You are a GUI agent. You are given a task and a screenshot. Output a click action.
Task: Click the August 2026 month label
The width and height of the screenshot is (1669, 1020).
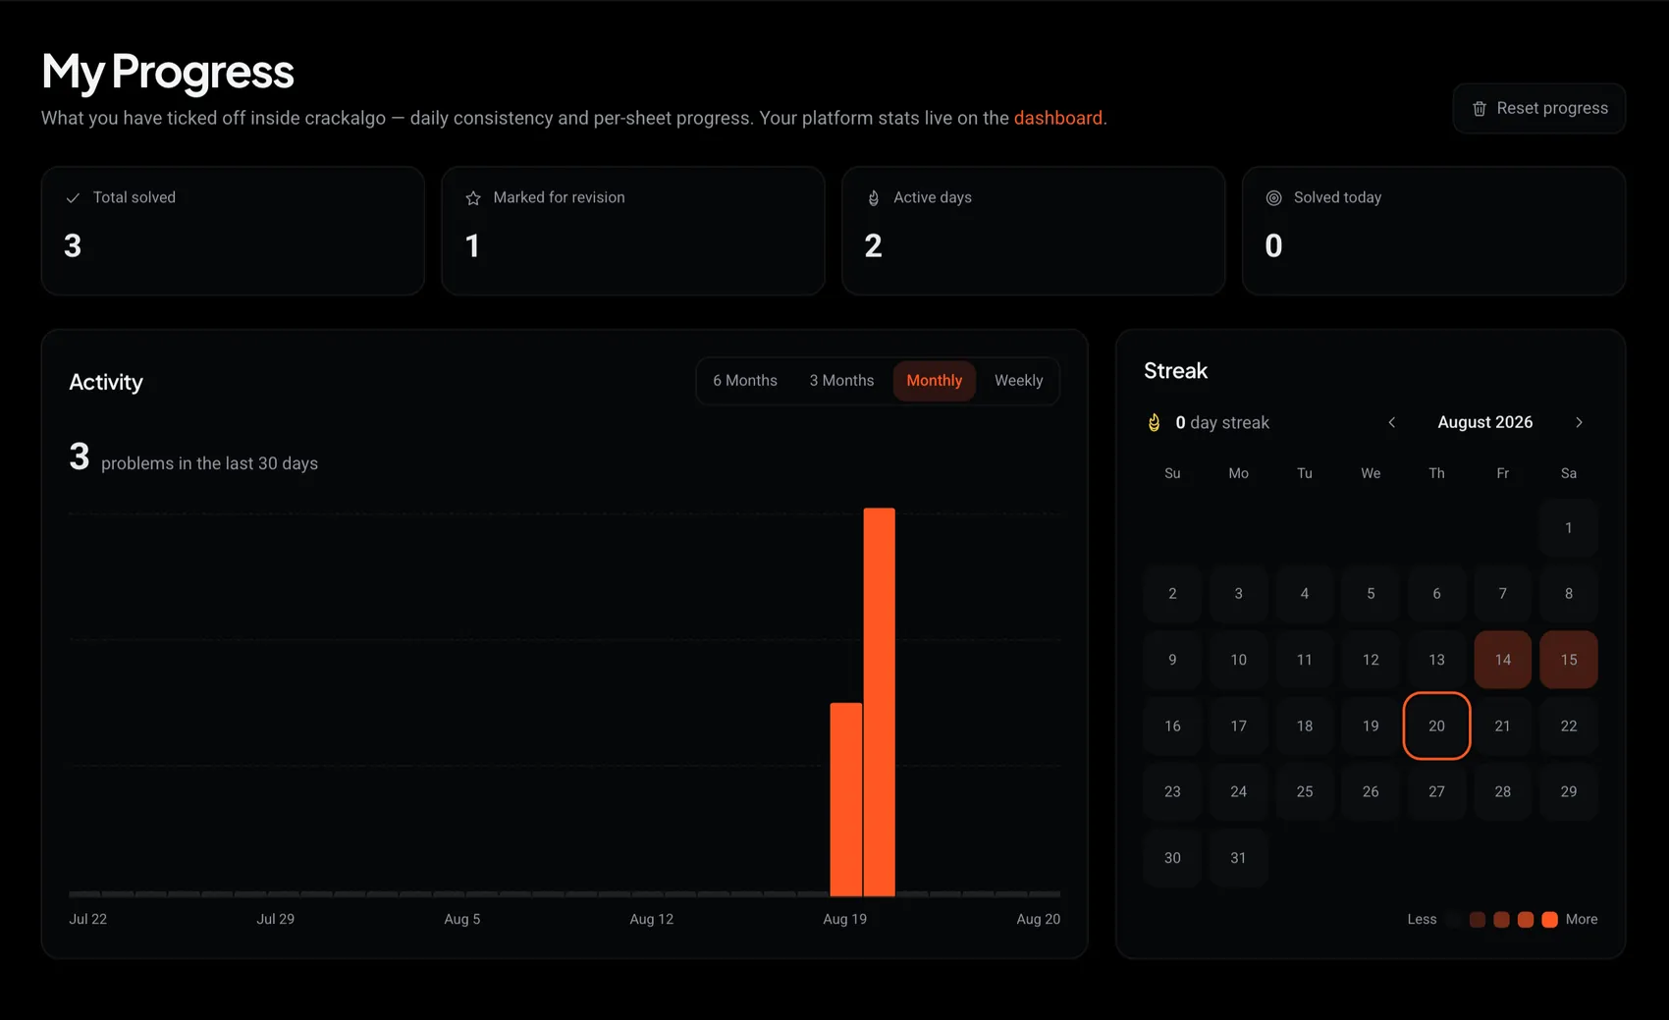[1484, 422]
